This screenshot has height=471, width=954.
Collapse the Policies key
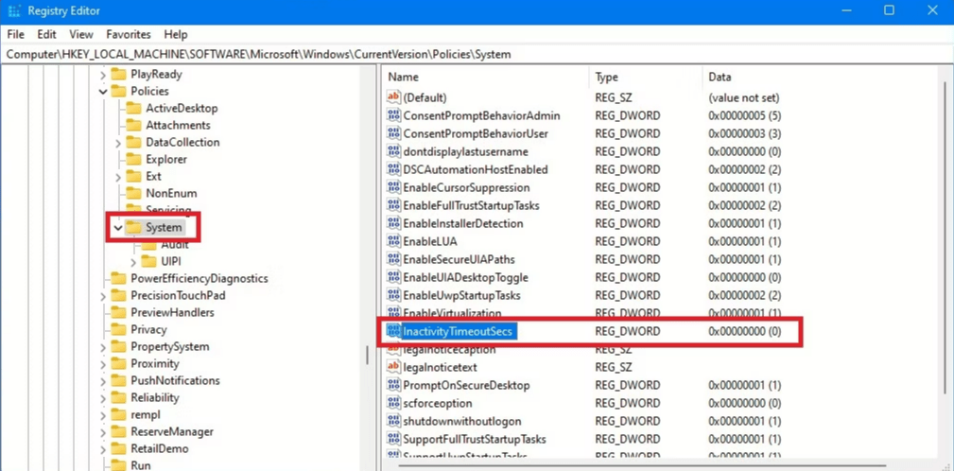[103, 92]
